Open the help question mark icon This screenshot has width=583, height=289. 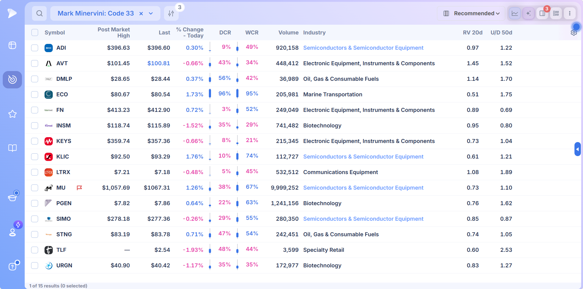tap(12, 267)
